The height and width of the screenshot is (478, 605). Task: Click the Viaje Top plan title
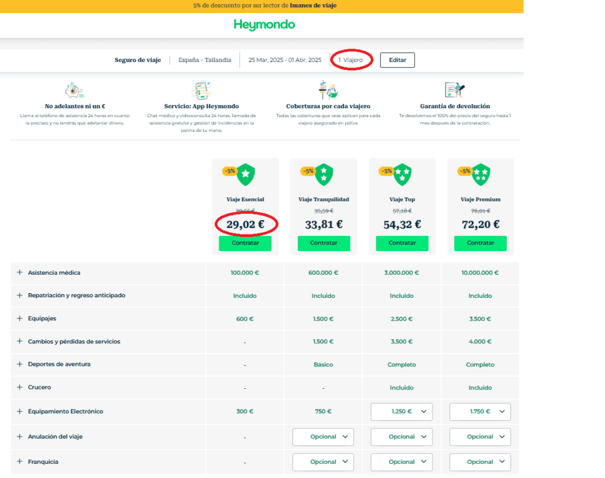click(x=402, y=200)
